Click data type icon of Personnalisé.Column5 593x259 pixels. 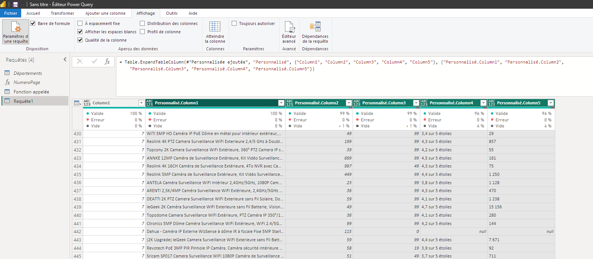[491, 103]
